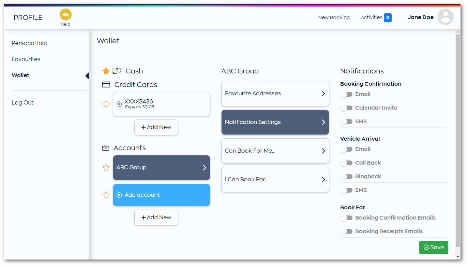Viewport: 467px width, 266px height.
Task: Click 'Expires 12/25' text
Action: (x=139, y=107)
